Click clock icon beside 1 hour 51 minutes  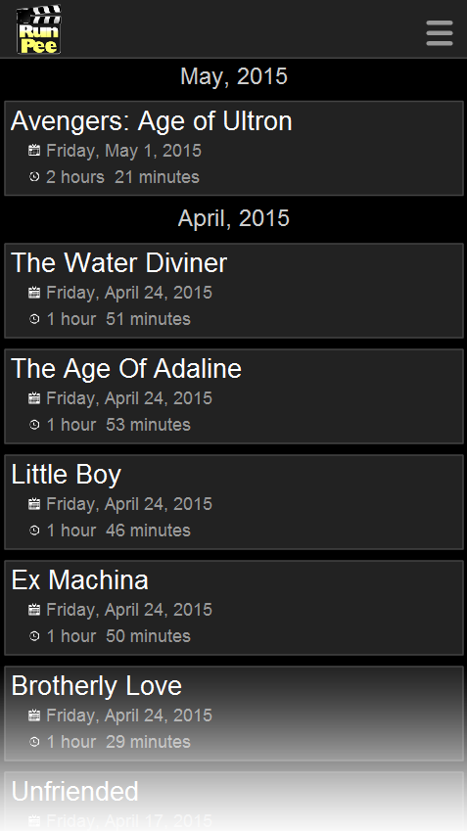tap(34, 319)
